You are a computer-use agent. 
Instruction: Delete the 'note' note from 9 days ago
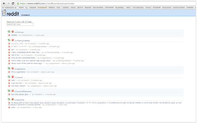pos(9,107)
